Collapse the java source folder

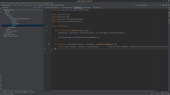click(x=8, y=17)
